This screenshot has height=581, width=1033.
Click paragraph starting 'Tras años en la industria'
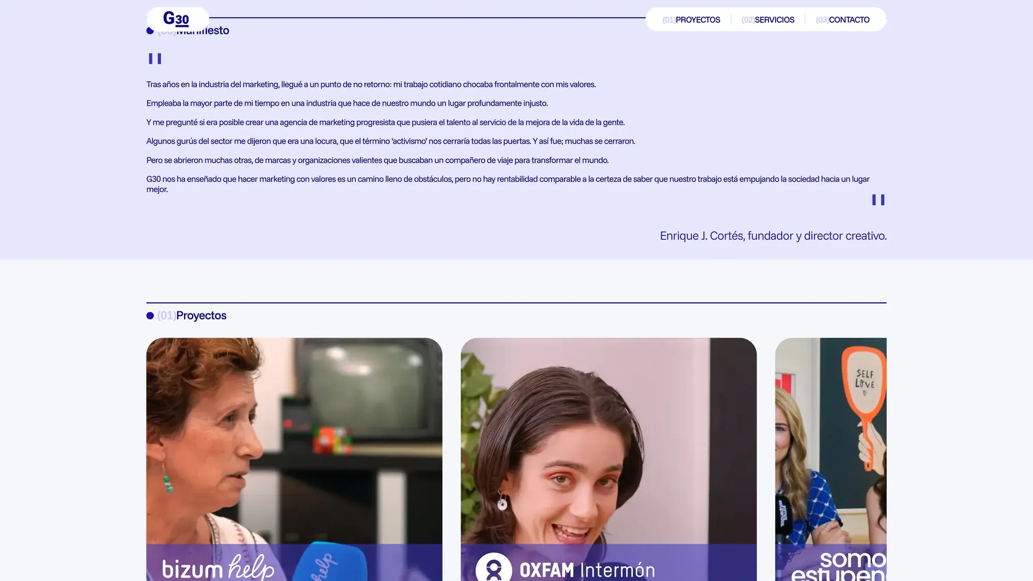tap(371, 84)
